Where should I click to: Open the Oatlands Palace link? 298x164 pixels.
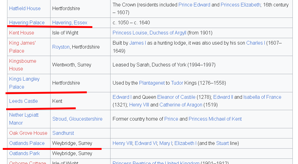coord(27,143)
